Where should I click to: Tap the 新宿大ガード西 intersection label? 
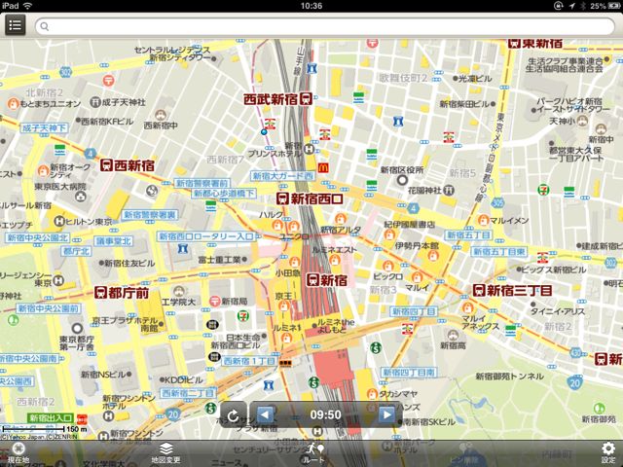coord(283,176)
